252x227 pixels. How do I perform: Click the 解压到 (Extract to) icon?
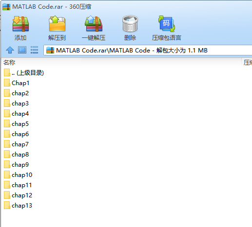(x=57, y=24)
